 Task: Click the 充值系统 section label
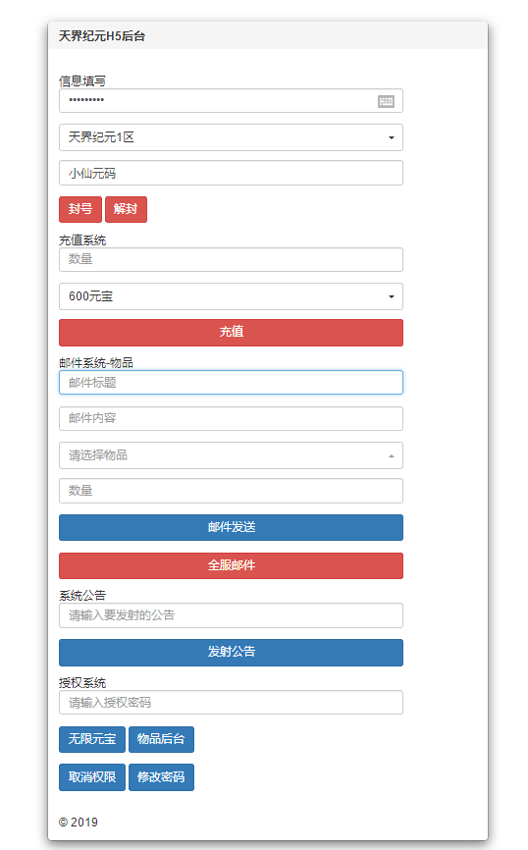(x=82, y=240)
